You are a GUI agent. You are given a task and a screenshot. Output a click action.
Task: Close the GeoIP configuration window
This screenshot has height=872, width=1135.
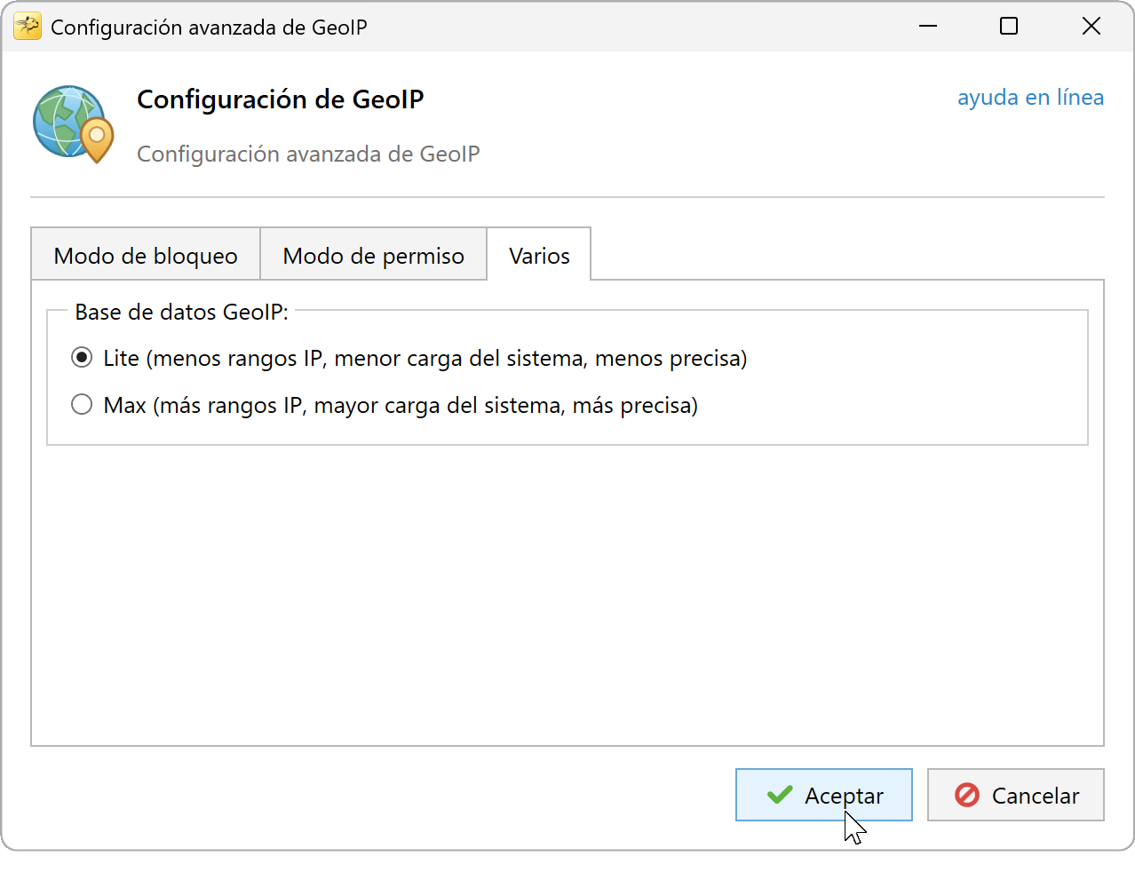click(x=1091, y=27)
